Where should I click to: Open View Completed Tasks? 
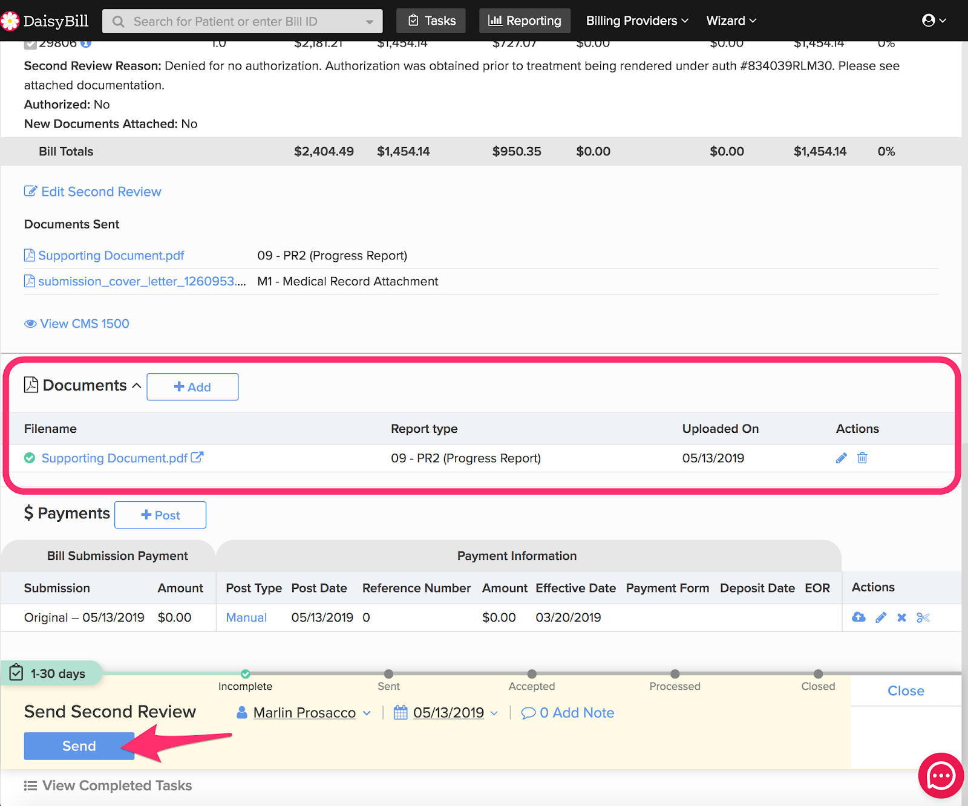coord(117,785)
